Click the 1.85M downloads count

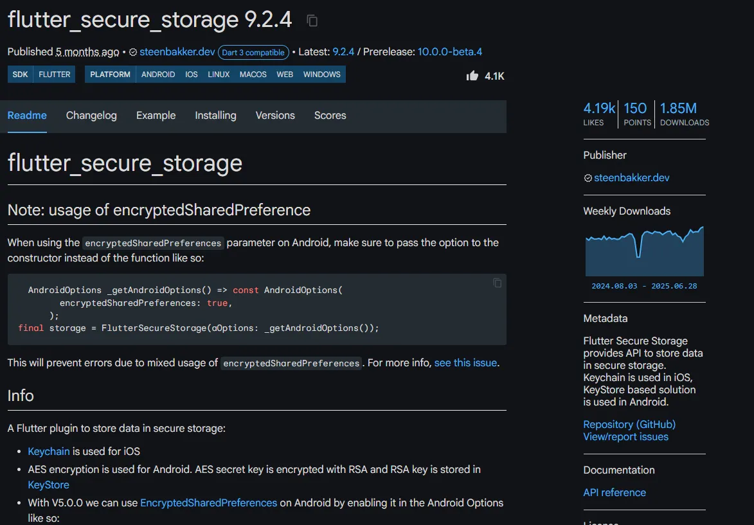point(685,114)
